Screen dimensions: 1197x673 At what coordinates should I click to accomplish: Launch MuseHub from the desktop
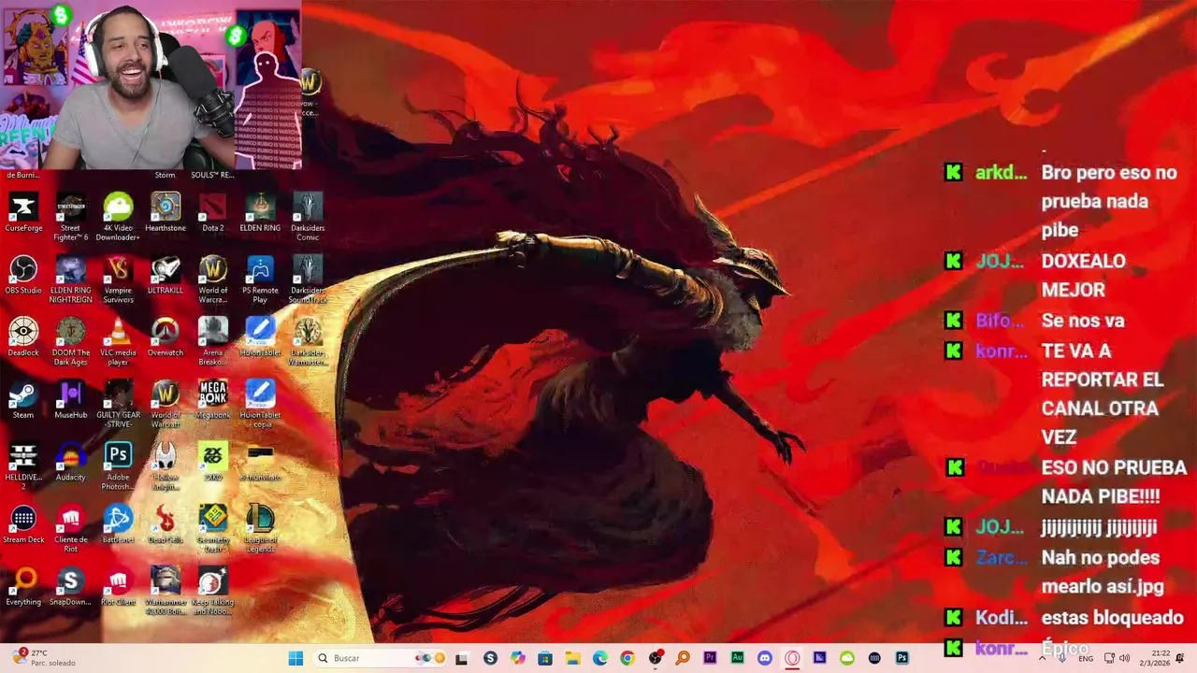pyautogui.click(x=71, y=400)
